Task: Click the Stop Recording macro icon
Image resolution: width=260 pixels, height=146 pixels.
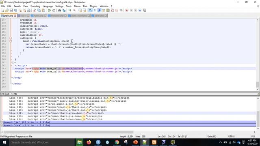Action: pyautogui.click(x=131, y=10)
